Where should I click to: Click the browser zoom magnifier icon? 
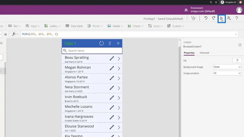tap(211, 2)
